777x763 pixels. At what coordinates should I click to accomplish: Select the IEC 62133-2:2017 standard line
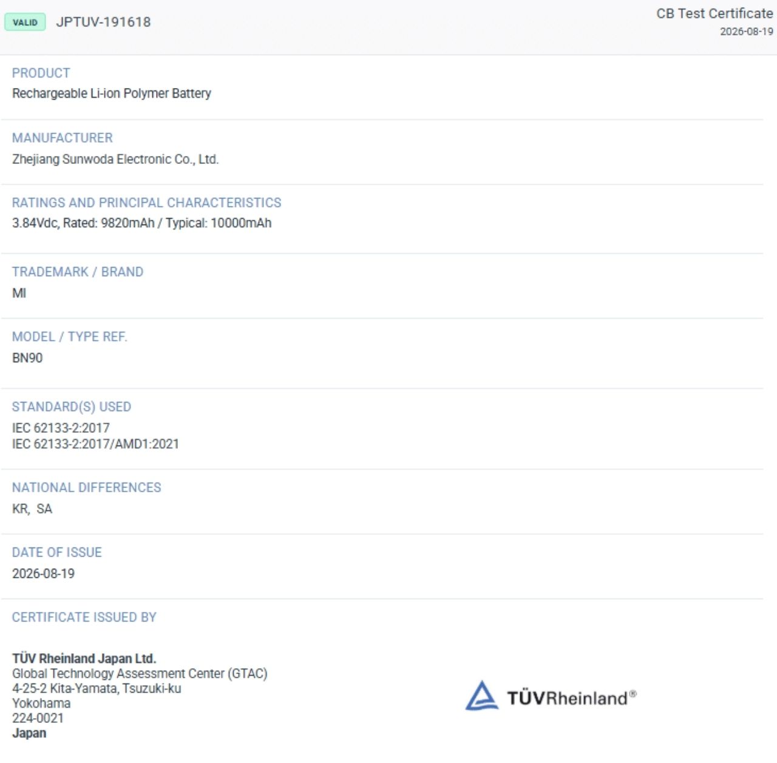pyautogui.click(x=61, y=428)
